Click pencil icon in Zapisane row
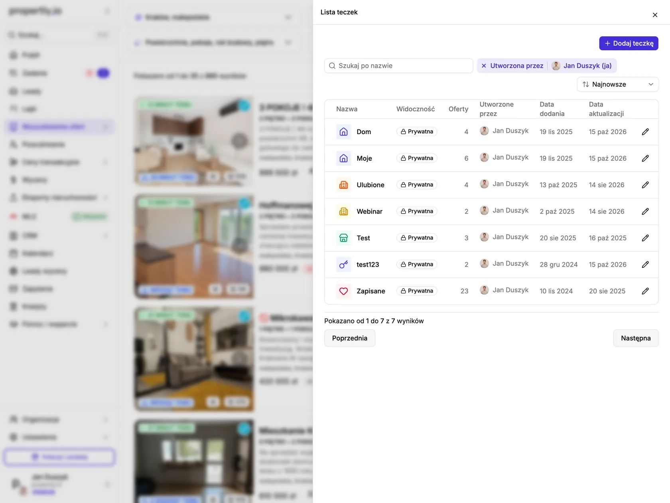The height and width of the screenshot is (503, 670). [645, 291]
